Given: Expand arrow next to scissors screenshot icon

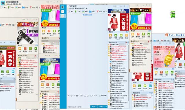Looking at the screenshot, I should 92,96.
